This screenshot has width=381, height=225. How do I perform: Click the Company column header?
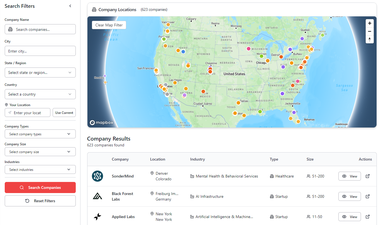[120, 159]
